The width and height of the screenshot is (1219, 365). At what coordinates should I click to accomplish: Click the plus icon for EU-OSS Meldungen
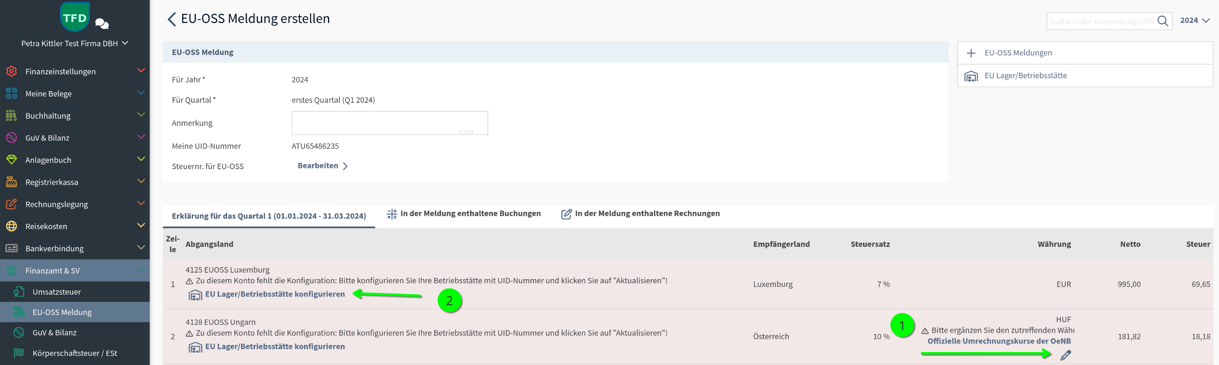pyautogui.click(x=971, y=53)
